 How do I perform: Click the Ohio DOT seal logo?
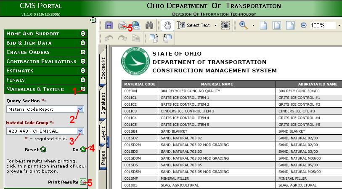[135, 61]
